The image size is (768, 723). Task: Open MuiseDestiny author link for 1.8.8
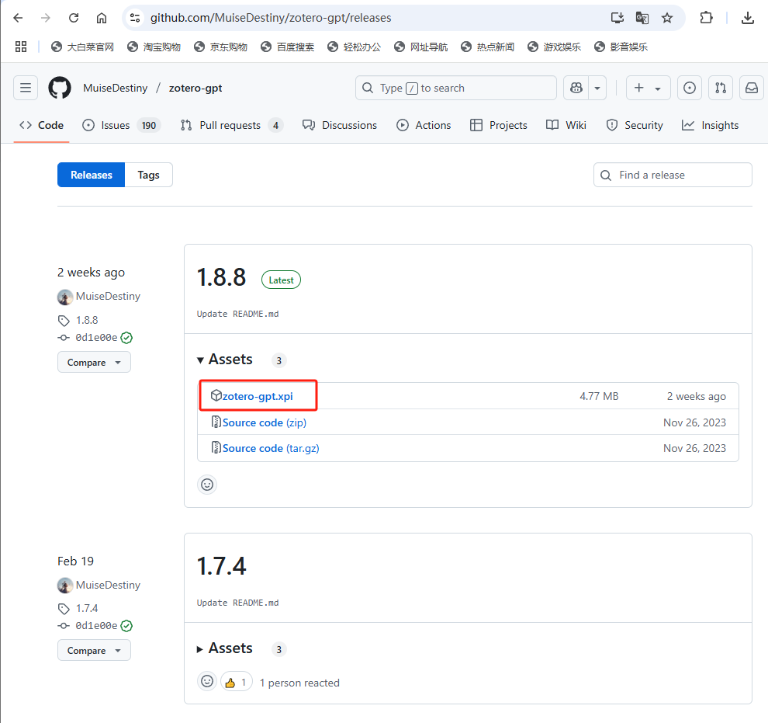click(108, 296)
